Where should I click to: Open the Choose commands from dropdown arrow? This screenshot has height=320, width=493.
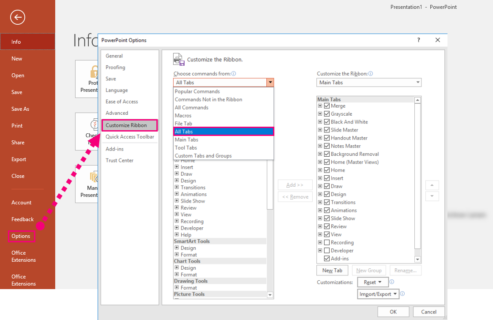[270, 83]
